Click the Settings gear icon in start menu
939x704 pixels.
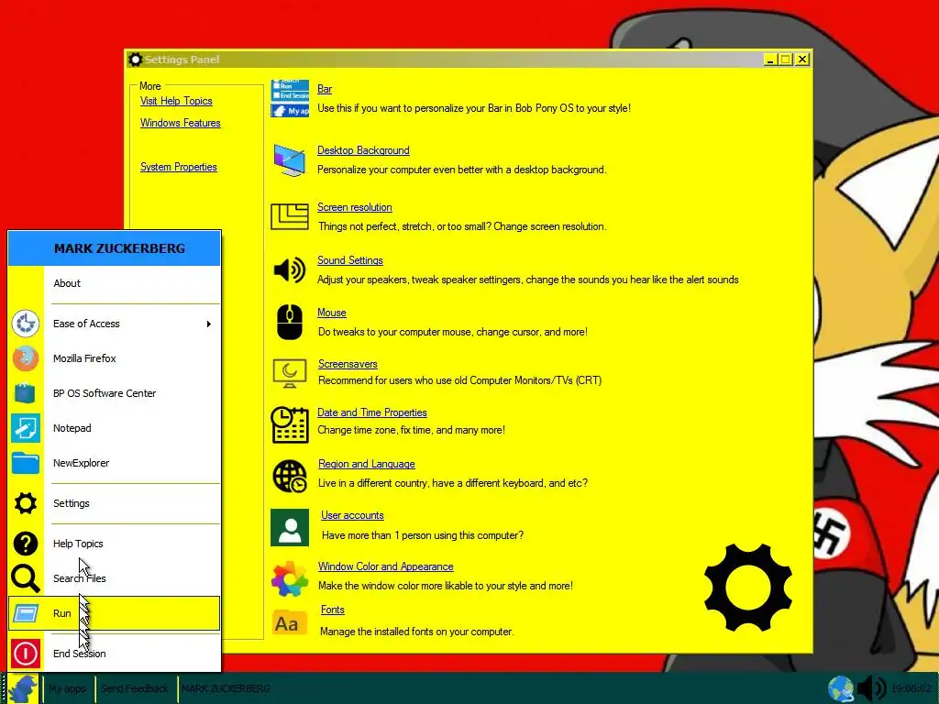[x=25, y=503]
